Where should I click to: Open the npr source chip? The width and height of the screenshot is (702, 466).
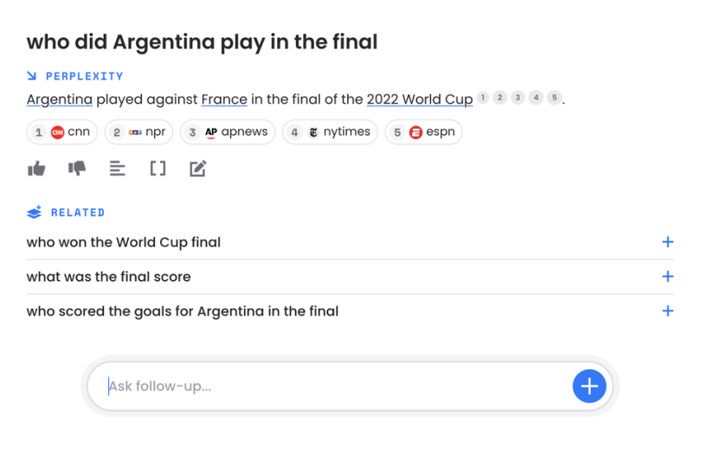click(138, 132)
